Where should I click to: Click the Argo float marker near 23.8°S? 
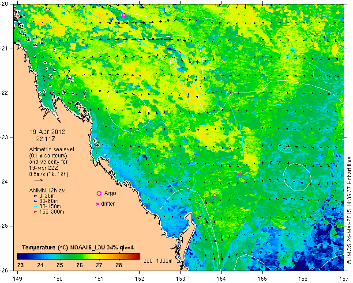point(240,174)
